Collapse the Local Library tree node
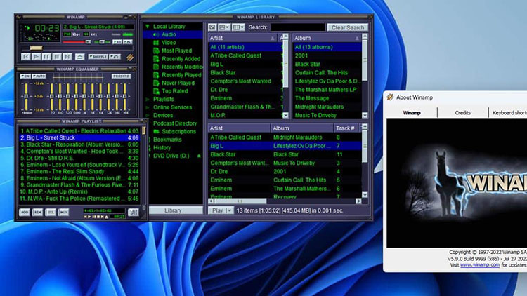Image resolution: width=527 pixels, height=296 pixels. click(148, 26)
